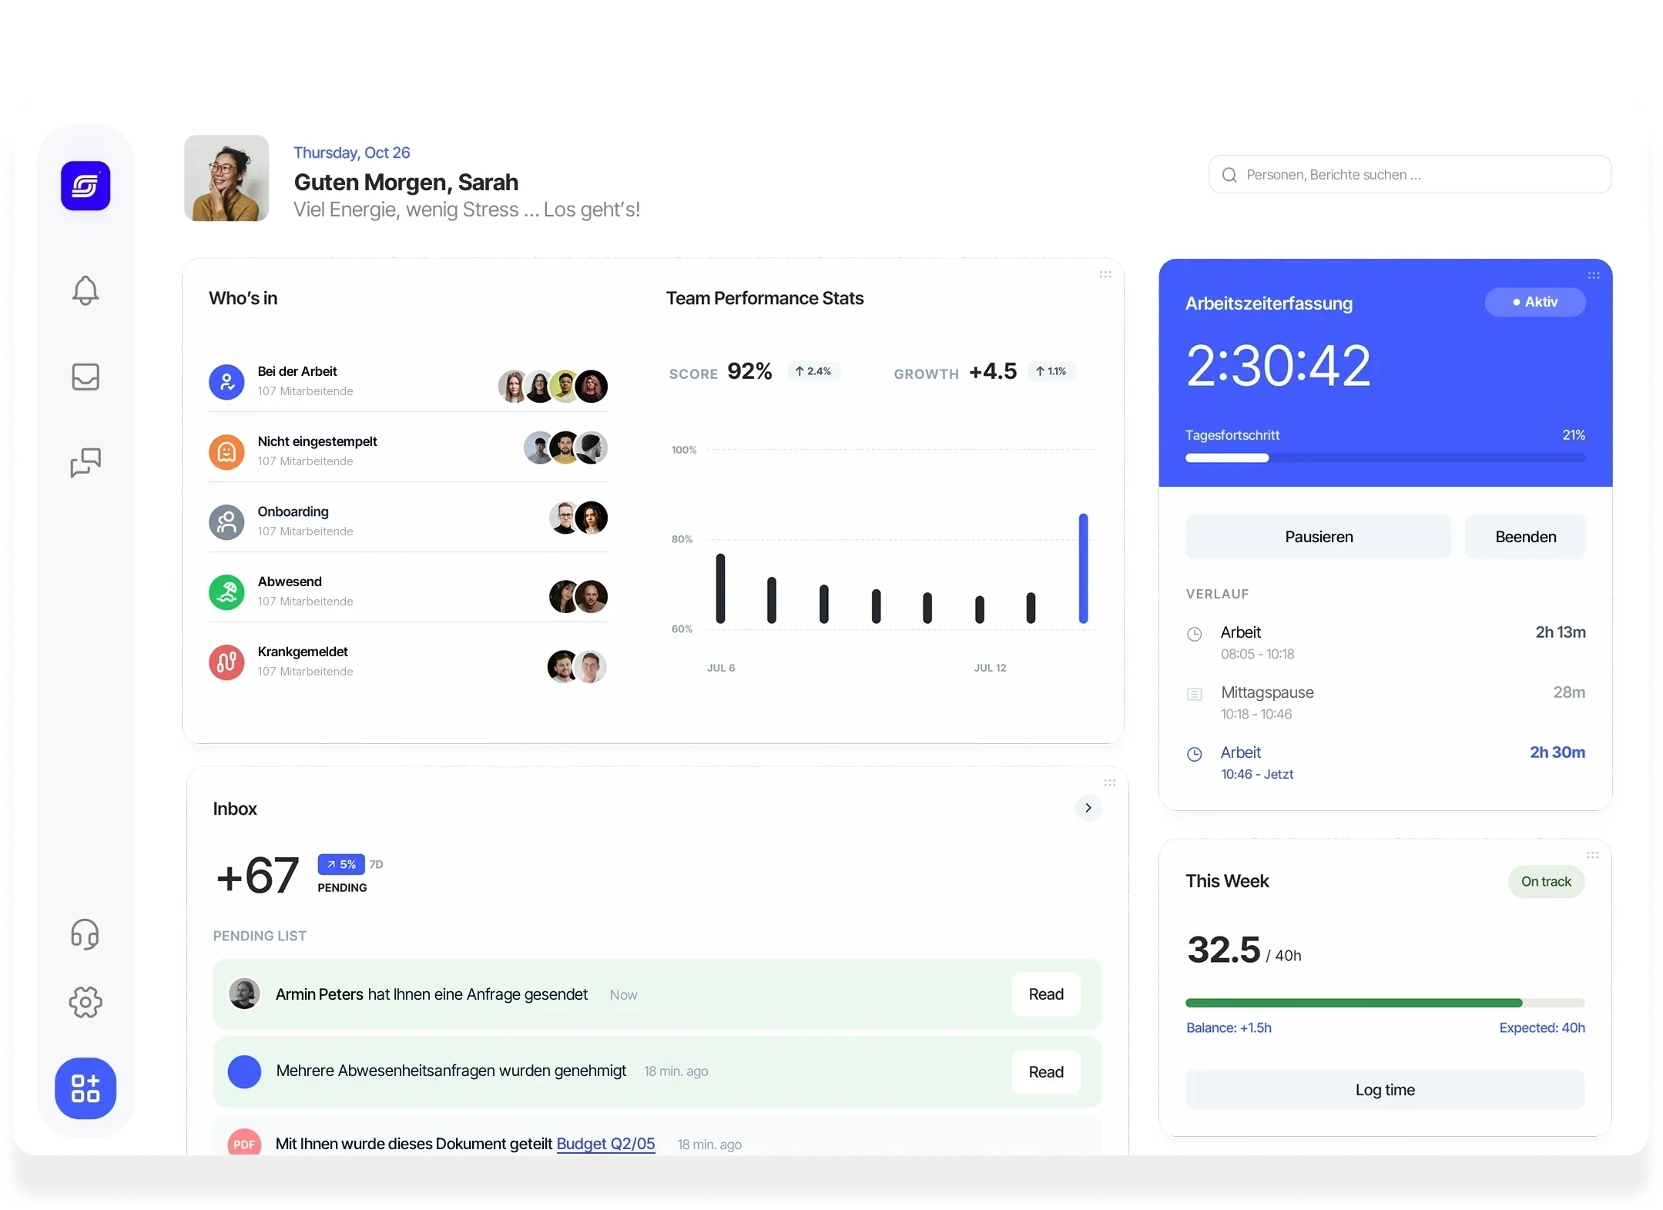
Task: Click the On track status badge
Action: point(1546,881)
